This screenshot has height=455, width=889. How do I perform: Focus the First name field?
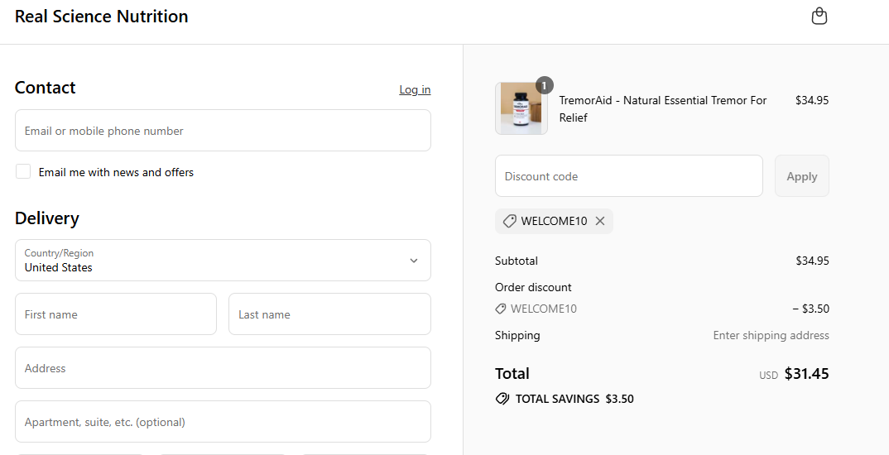(116, 314)
